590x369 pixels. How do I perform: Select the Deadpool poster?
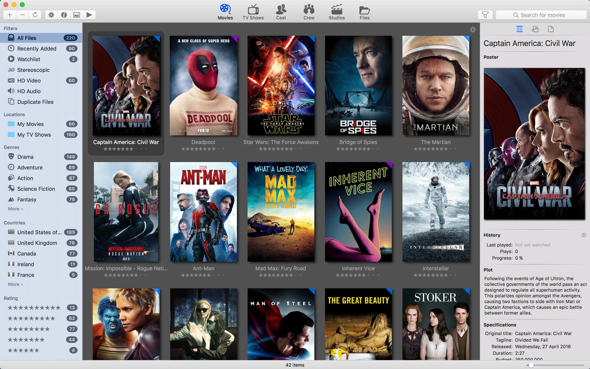click(x=203, y=86)
